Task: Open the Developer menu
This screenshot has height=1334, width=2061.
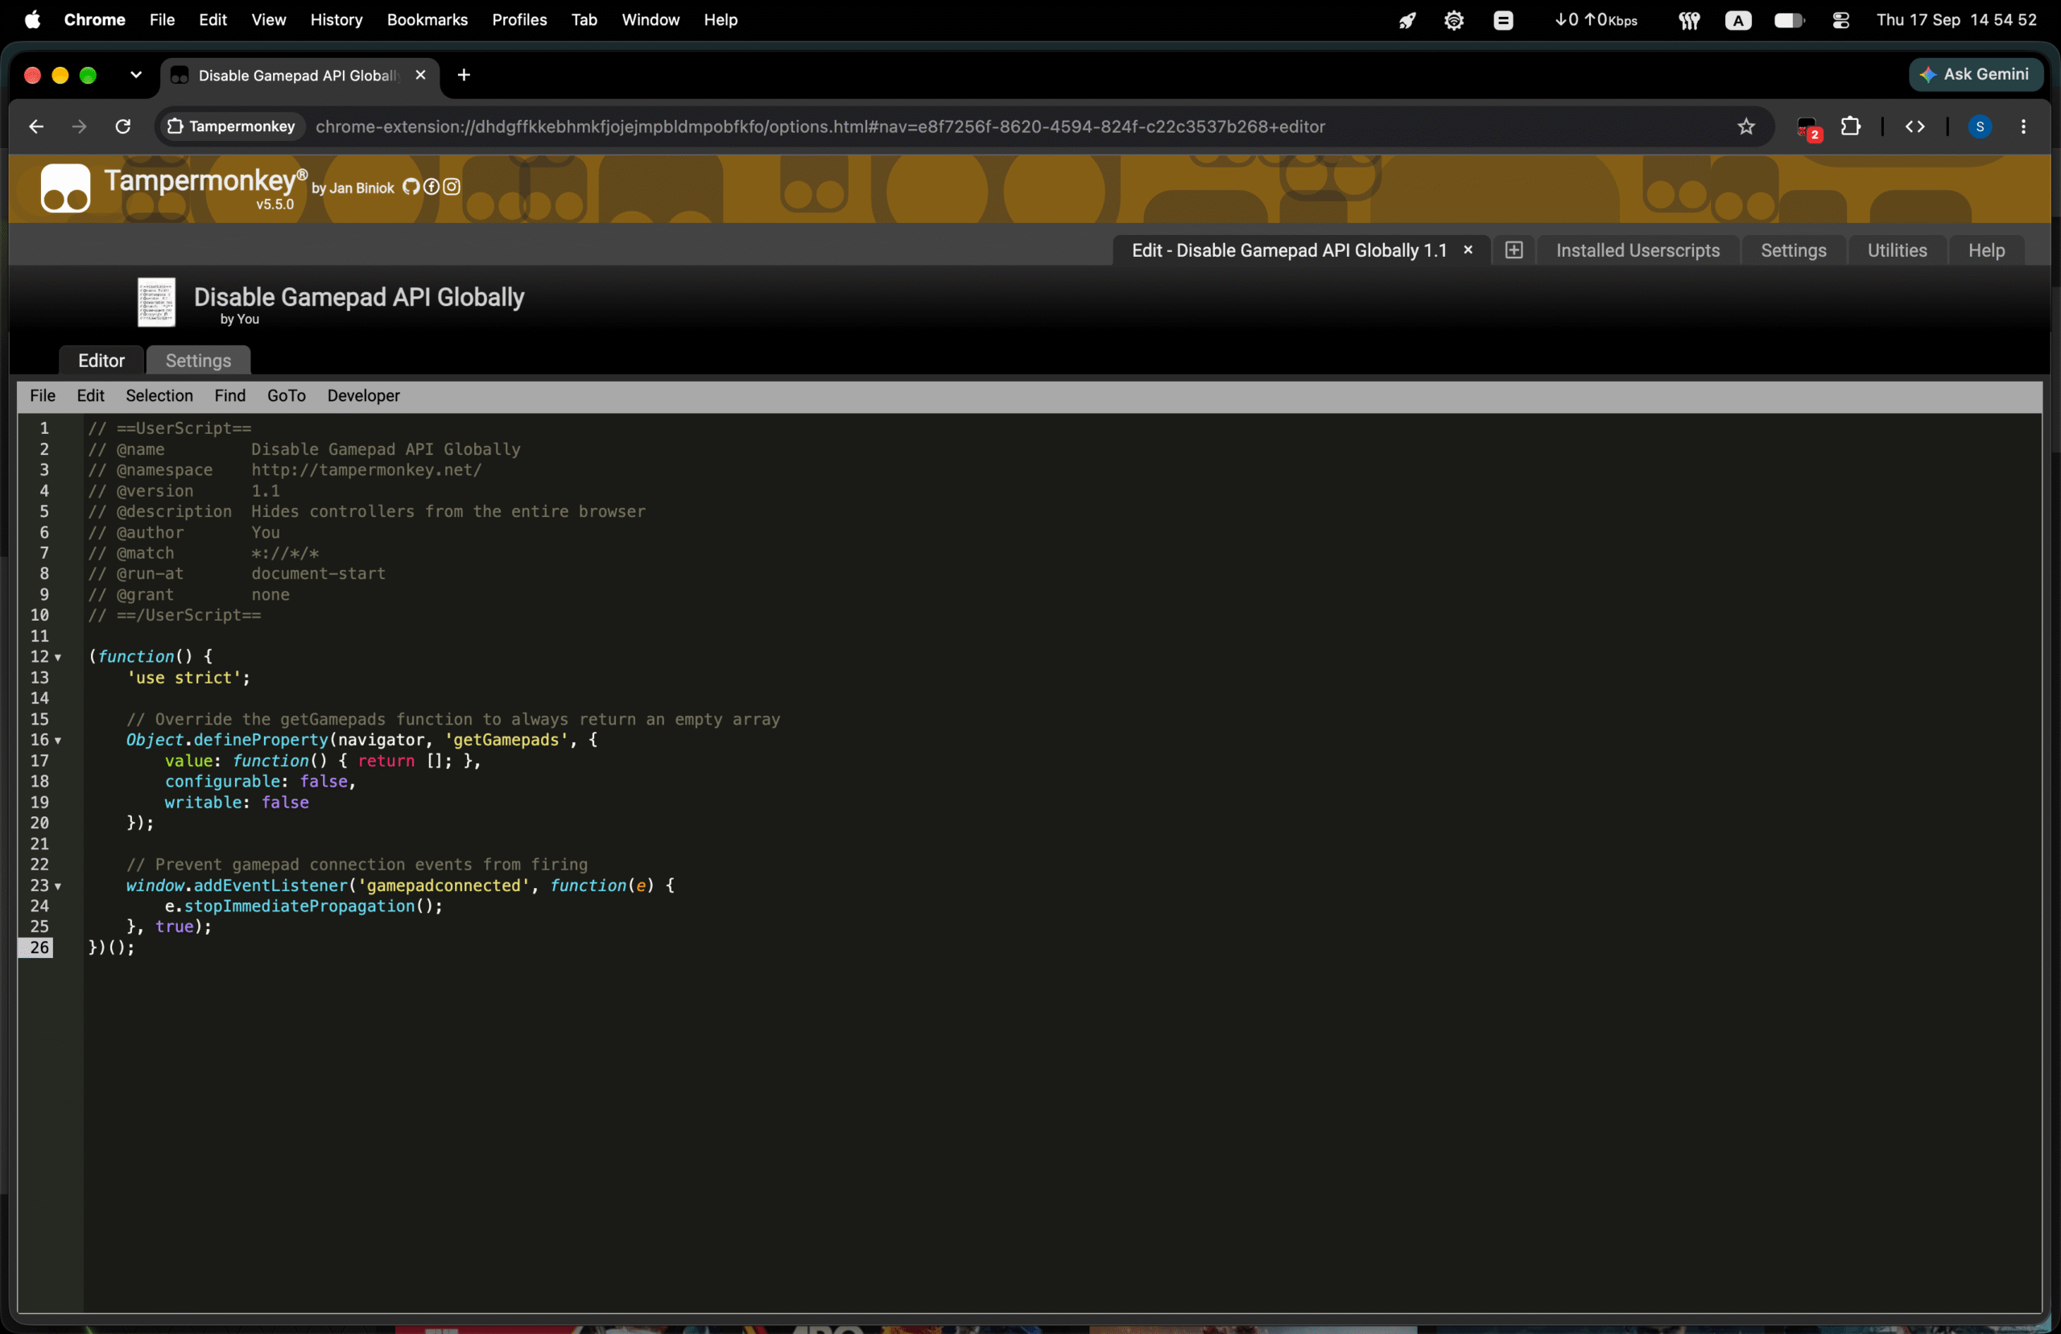Action: point(364,396)
